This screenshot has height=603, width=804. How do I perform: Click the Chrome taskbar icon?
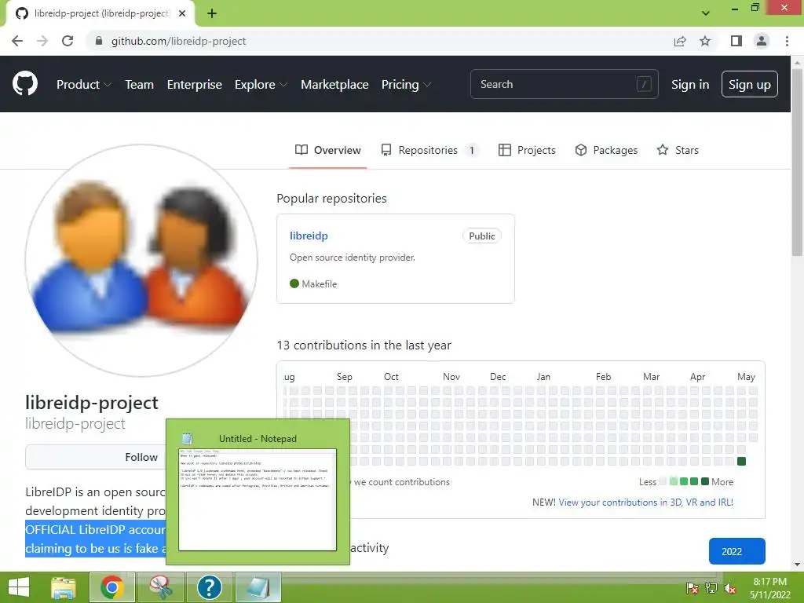112,587
